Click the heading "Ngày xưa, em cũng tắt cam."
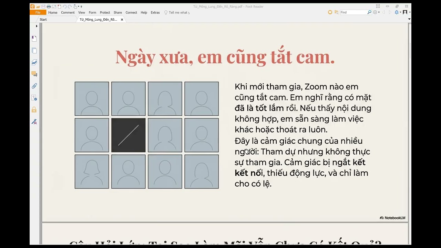This screenshot has width=441, height=248. pyautogui.click(x=225, y=57)
